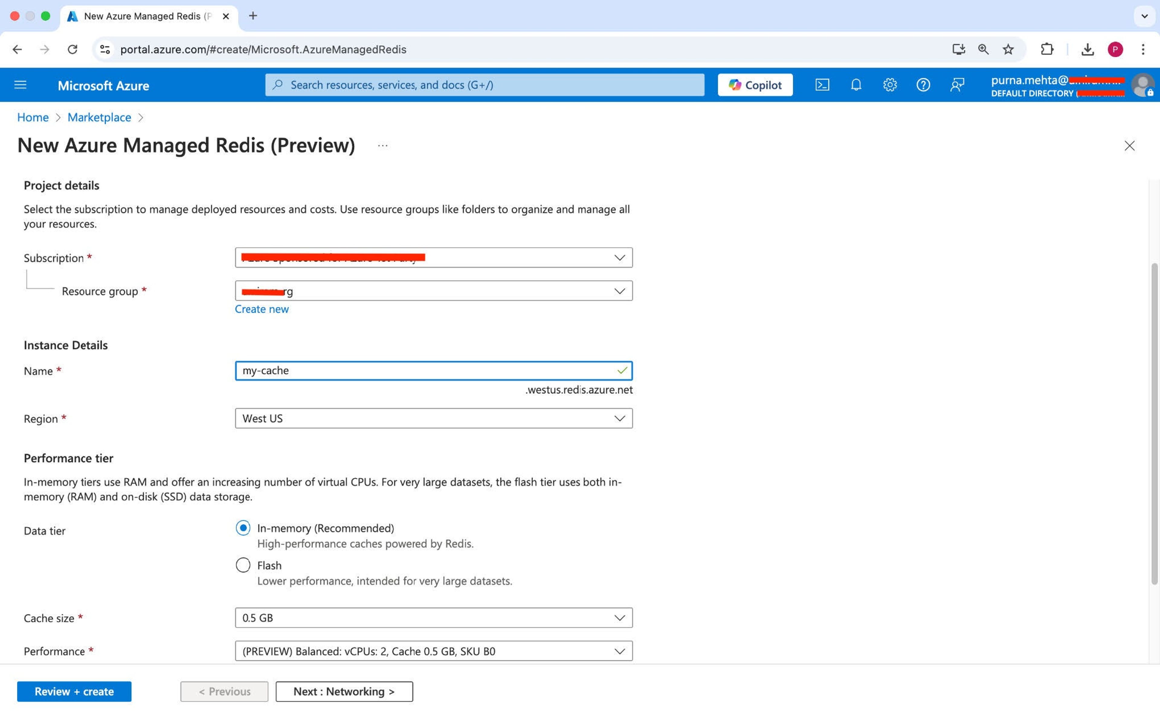The width and height of the screenshot is (1160, 727).
Task: Click the Copilot button
Action: [755, 85]
